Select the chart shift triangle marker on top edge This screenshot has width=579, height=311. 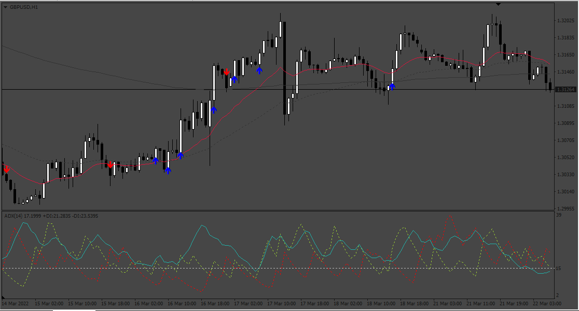[x=498, y=4]
